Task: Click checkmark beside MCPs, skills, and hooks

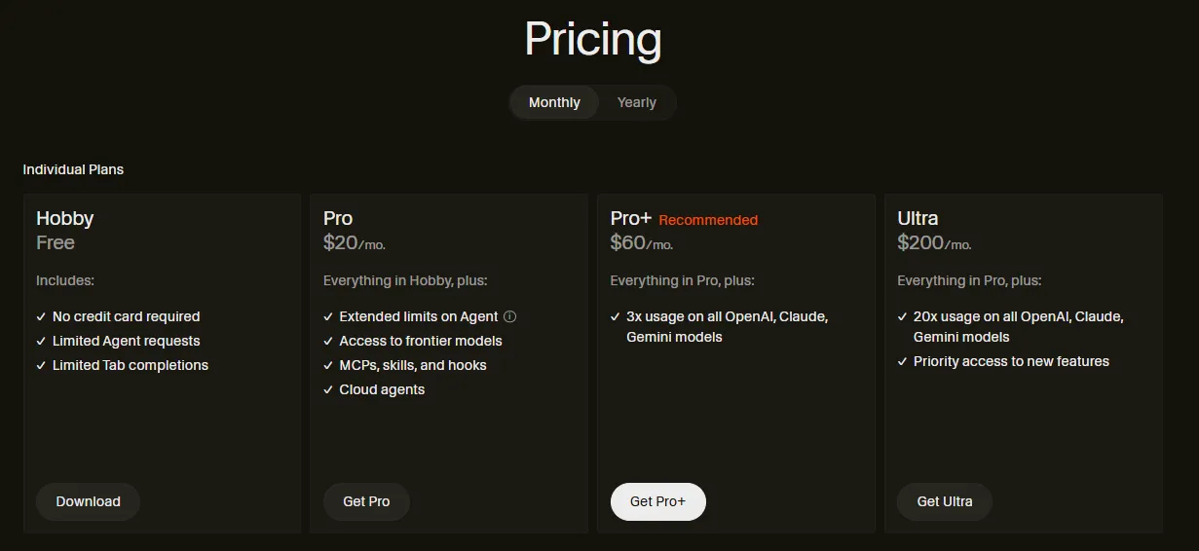Action: (328, 365)
